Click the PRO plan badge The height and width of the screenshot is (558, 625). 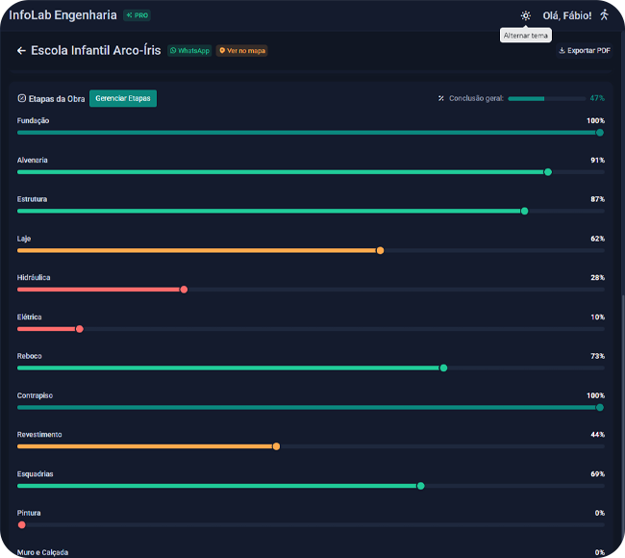click(137, 15)
